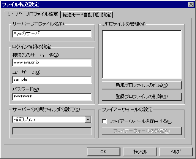Click the パスワード field with asterisks
Image resolution: width=196 pixels, height=159 pixels.
[52, 97]
